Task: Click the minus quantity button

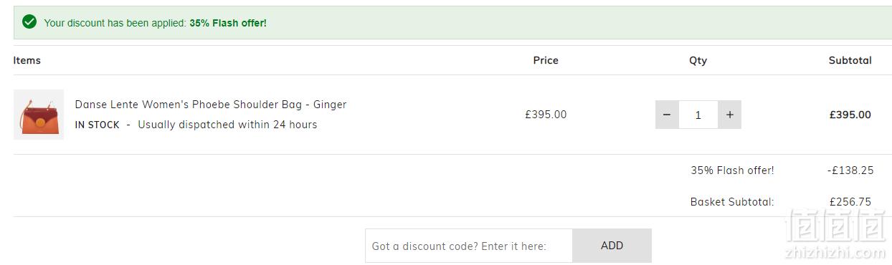Action: pyautogui.click(x=667, y=115)
